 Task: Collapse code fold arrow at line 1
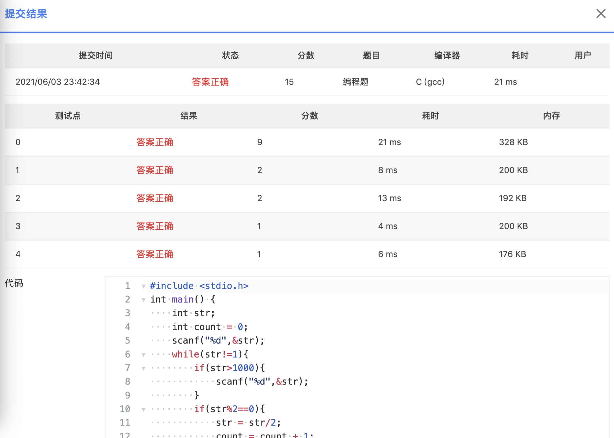point(143,286)
